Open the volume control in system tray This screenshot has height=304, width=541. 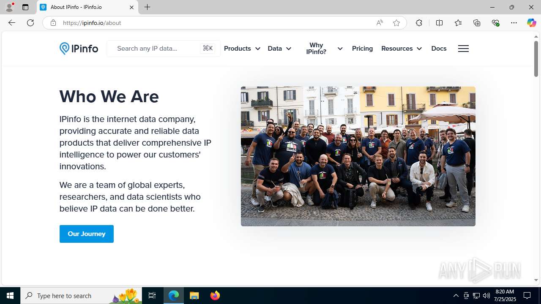click(x=486, y=296)
